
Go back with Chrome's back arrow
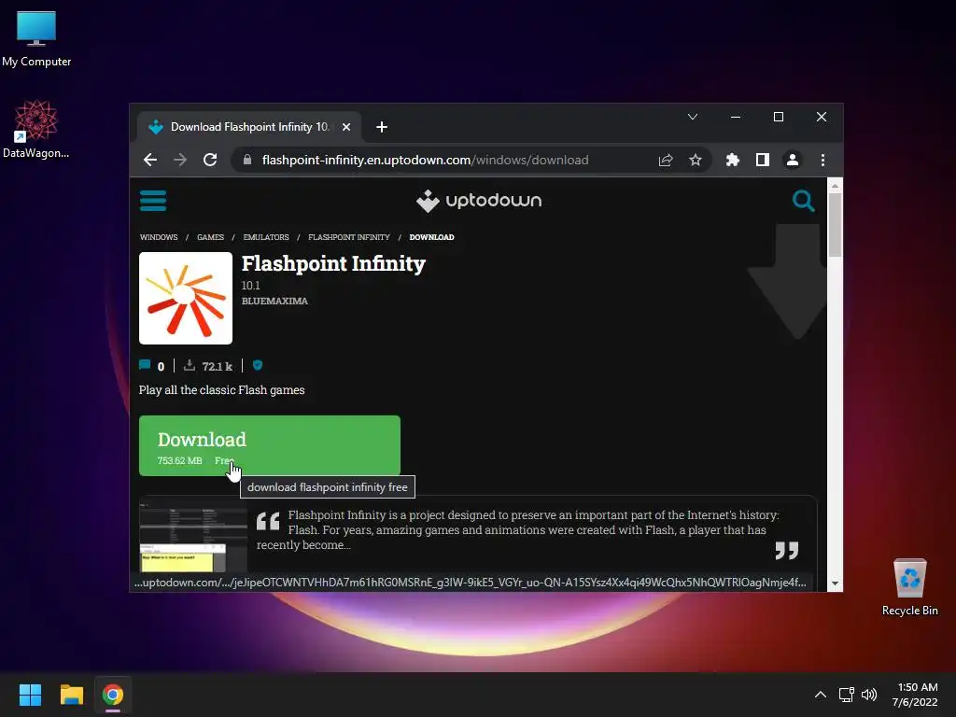pos(150,160)
